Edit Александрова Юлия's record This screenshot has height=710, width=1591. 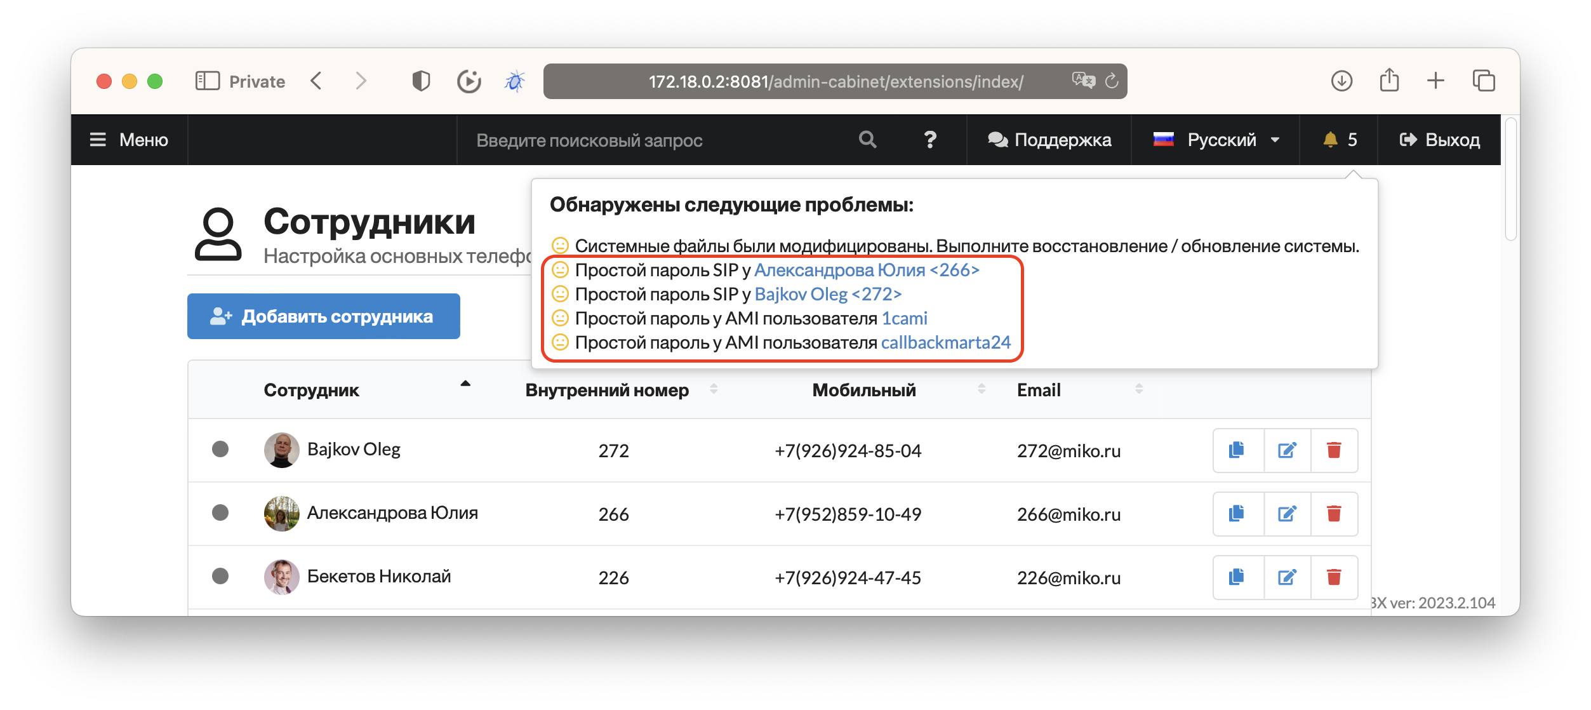(1287, 514)
